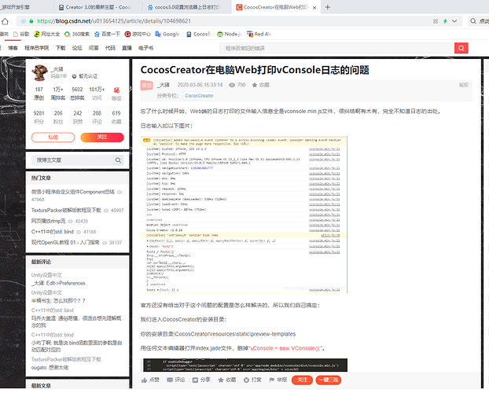
Task: Open the index.jade code screenshot
Action: tap(245, 365)
